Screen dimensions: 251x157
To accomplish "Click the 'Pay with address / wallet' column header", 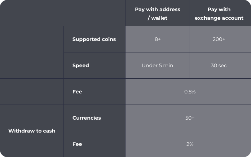I will pyautogui.click(x=157, y=13).
